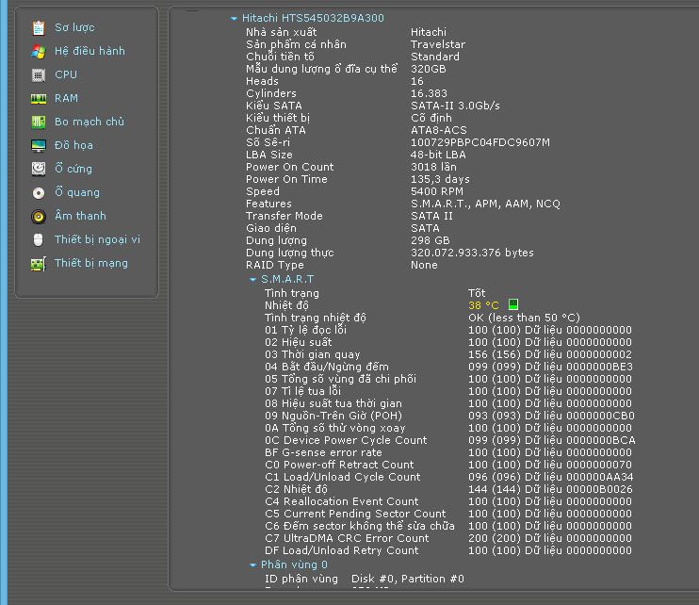Click the Sơ lược summary icon
Screen dimensions: 699x605
[x=38, y=27]
